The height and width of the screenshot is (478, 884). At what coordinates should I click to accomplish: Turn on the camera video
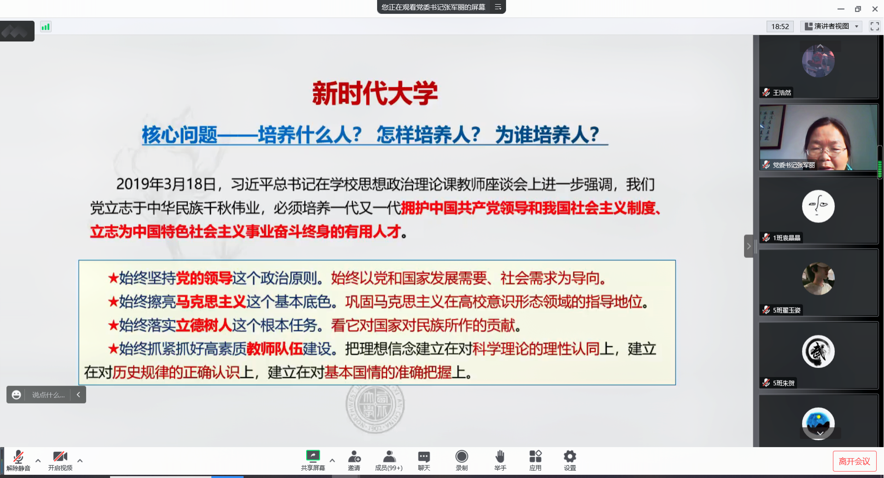(60, 456)
